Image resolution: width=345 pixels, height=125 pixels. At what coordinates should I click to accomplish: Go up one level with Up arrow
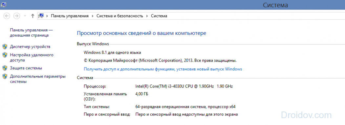click(x=32, y=16)
